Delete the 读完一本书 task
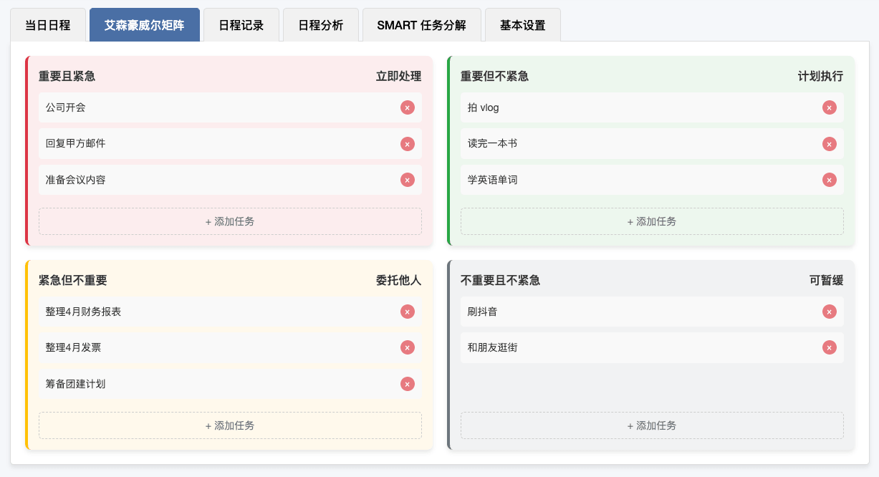 click(x=829, y=144)
